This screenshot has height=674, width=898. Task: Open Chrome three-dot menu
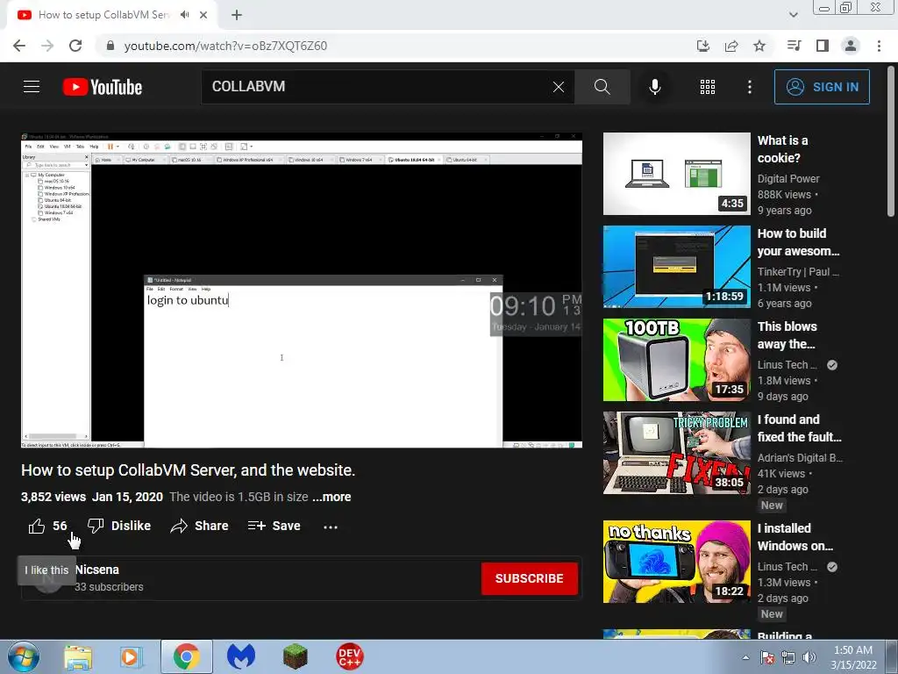pyautogui.click(x=879, y=46)
